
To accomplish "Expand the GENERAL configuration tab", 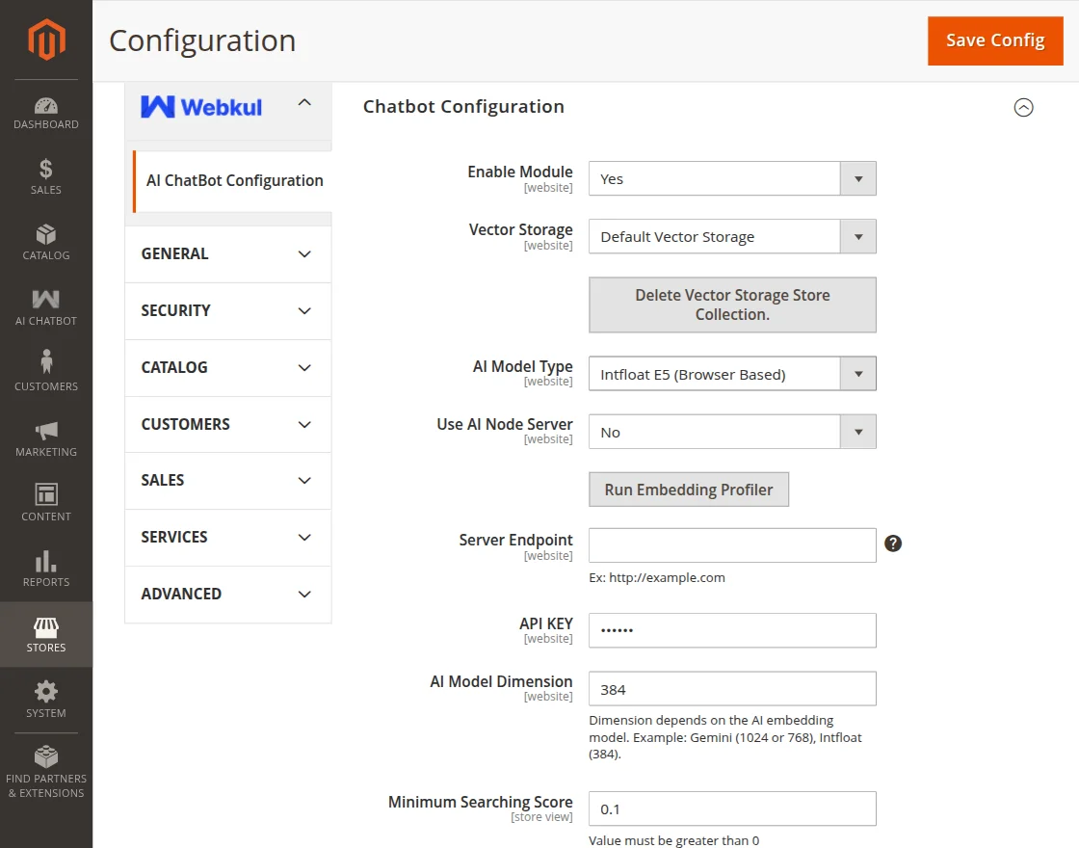I will point(227,254).
